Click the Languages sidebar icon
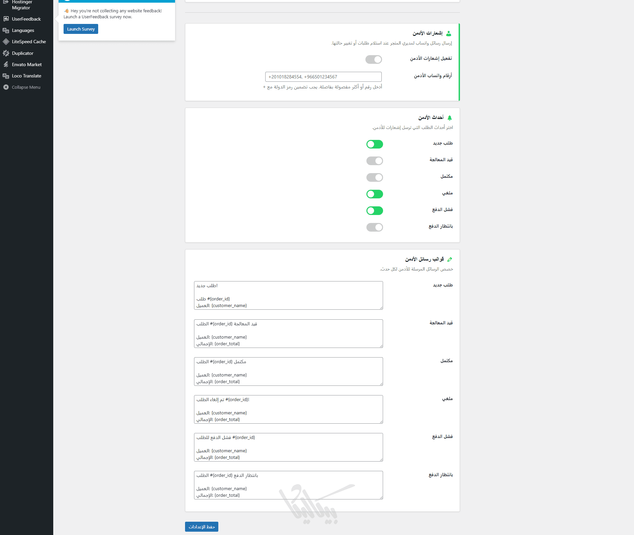634x535 pixels. (6, 30)
